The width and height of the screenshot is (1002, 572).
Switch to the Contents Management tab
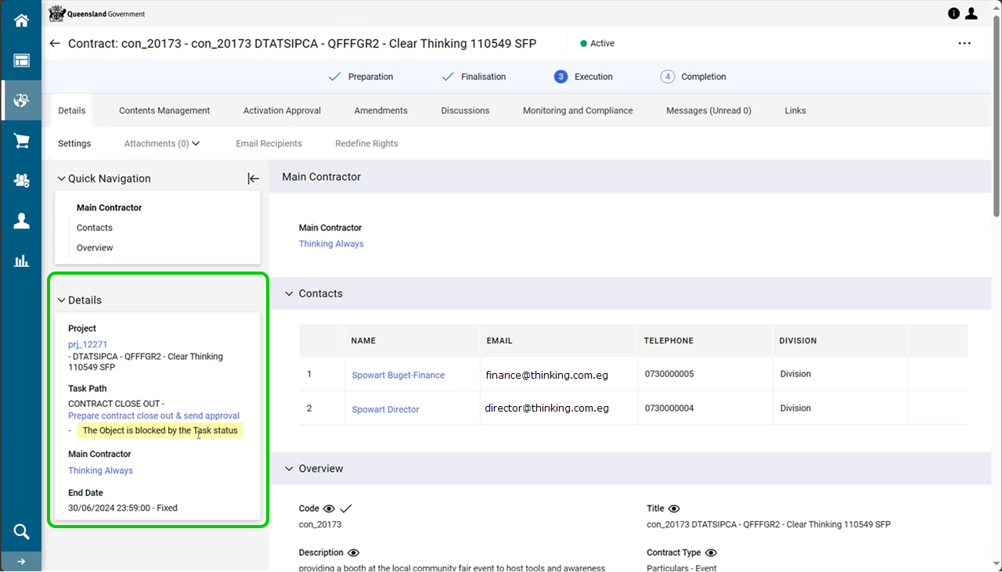point(164,110)
